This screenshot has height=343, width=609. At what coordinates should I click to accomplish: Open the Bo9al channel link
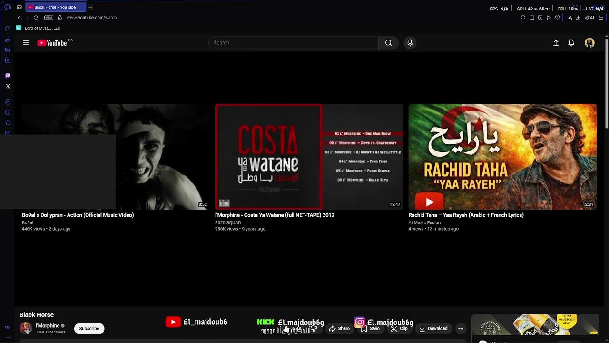(28, 222)
